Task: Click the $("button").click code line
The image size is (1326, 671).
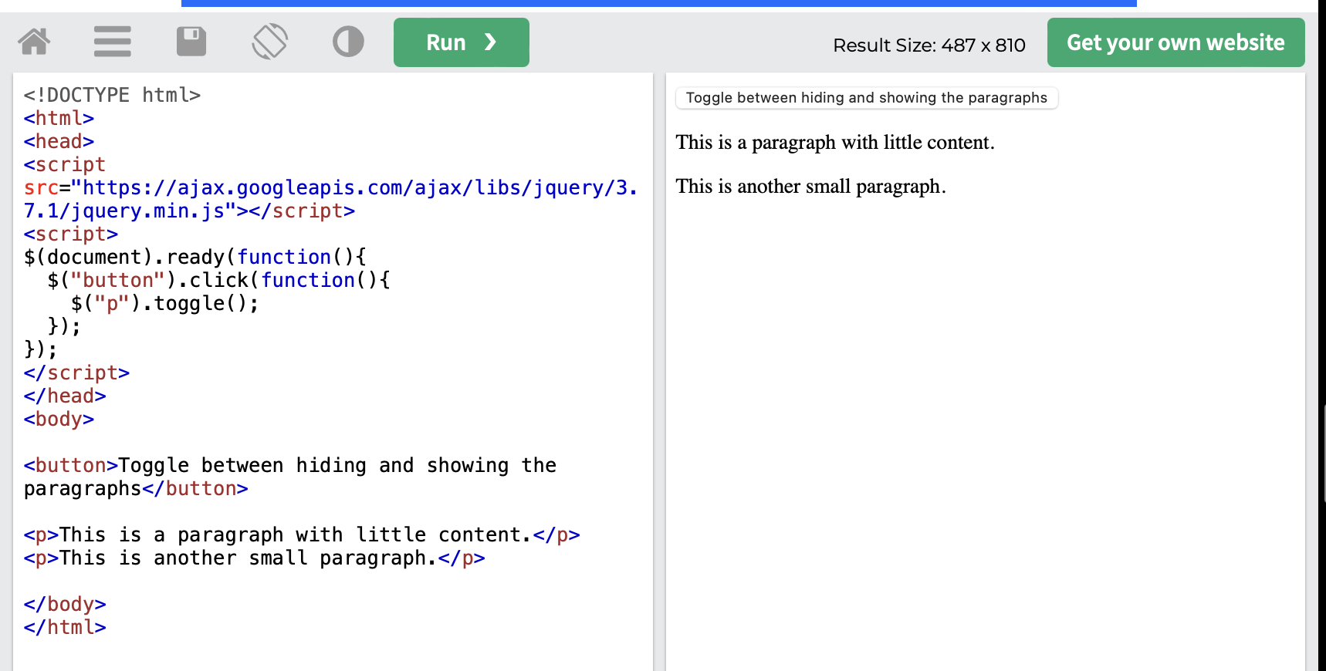Action: pos(219,280)
